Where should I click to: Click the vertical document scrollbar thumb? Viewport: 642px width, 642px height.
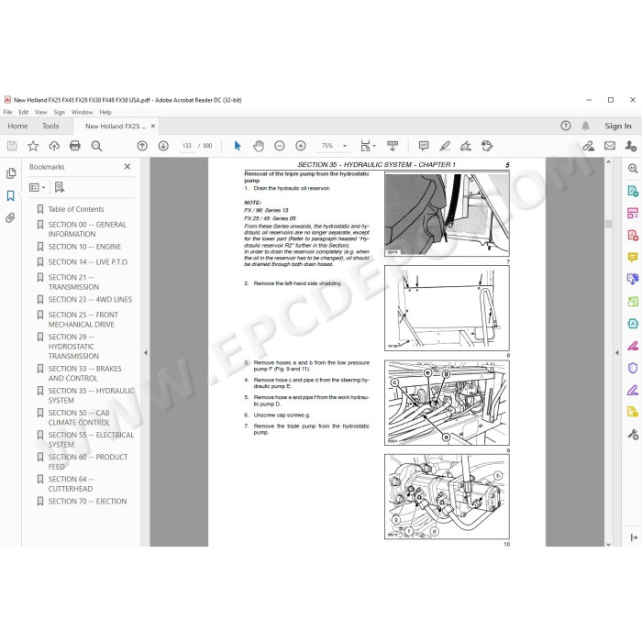pos(608,224)
